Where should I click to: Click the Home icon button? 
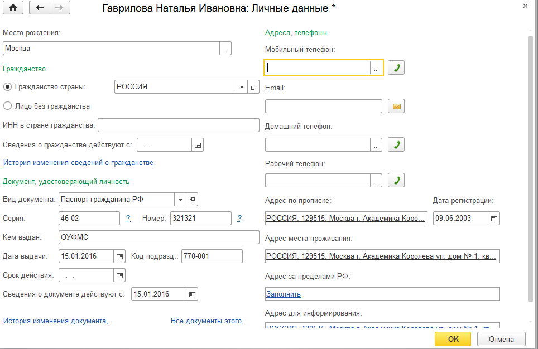[14, 8]
